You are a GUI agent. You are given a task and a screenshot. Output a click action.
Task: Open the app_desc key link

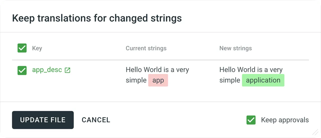pyautogui.click(x=47, y=70)
